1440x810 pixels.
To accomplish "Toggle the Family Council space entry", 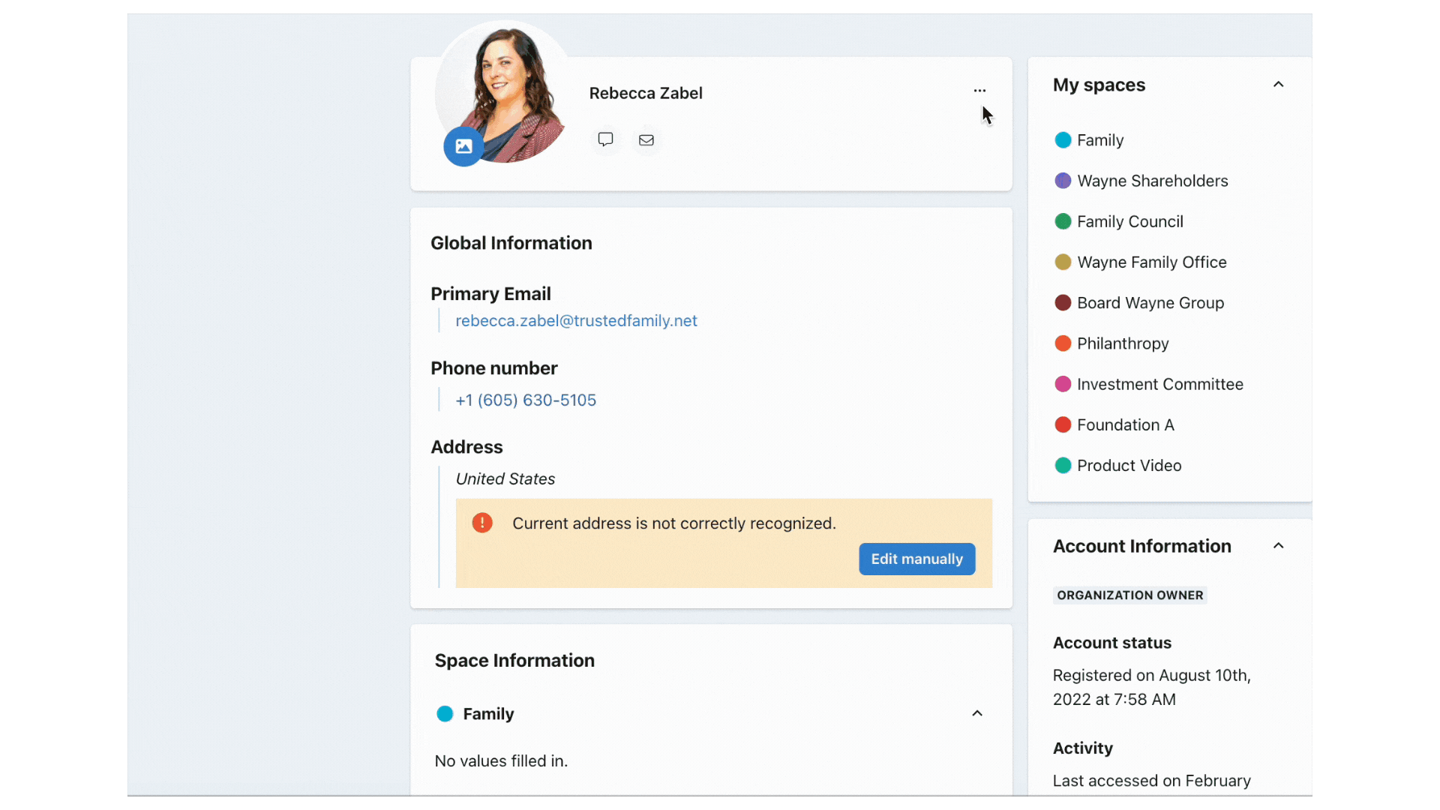I will [x=1130, y=220].
